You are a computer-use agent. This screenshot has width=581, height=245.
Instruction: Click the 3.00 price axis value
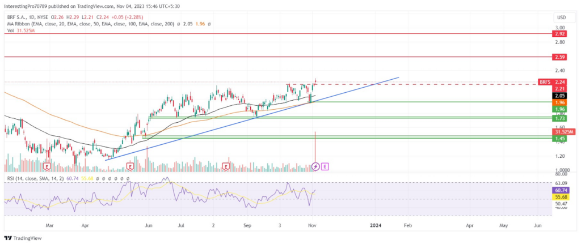pos(560,28)
